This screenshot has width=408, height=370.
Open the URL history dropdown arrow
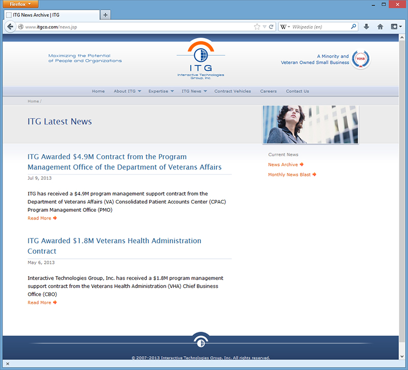pos(264,27)
